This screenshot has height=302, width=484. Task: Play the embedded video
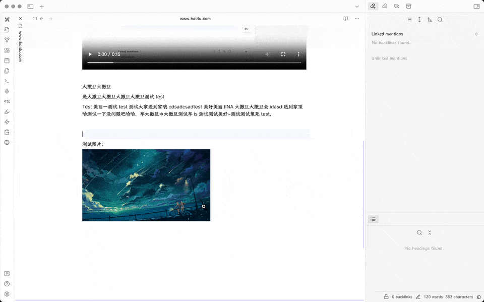pyautogui.click(x=90, y=54)
